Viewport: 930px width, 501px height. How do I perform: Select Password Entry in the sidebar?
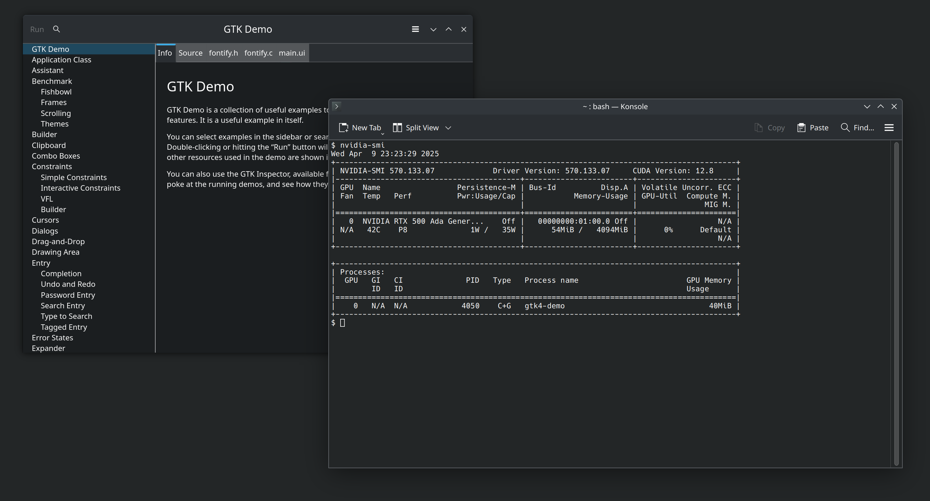click(x=68, y=295)
